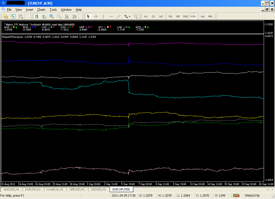Toggle the Chart Shift button
This screenshot has width=275, height=199.
(x=74, y=16)
